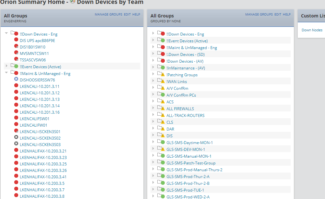
Task: Click gray unknown icon beside LKENCALI-ISCKEN3S03
Action: coord(16,143)
